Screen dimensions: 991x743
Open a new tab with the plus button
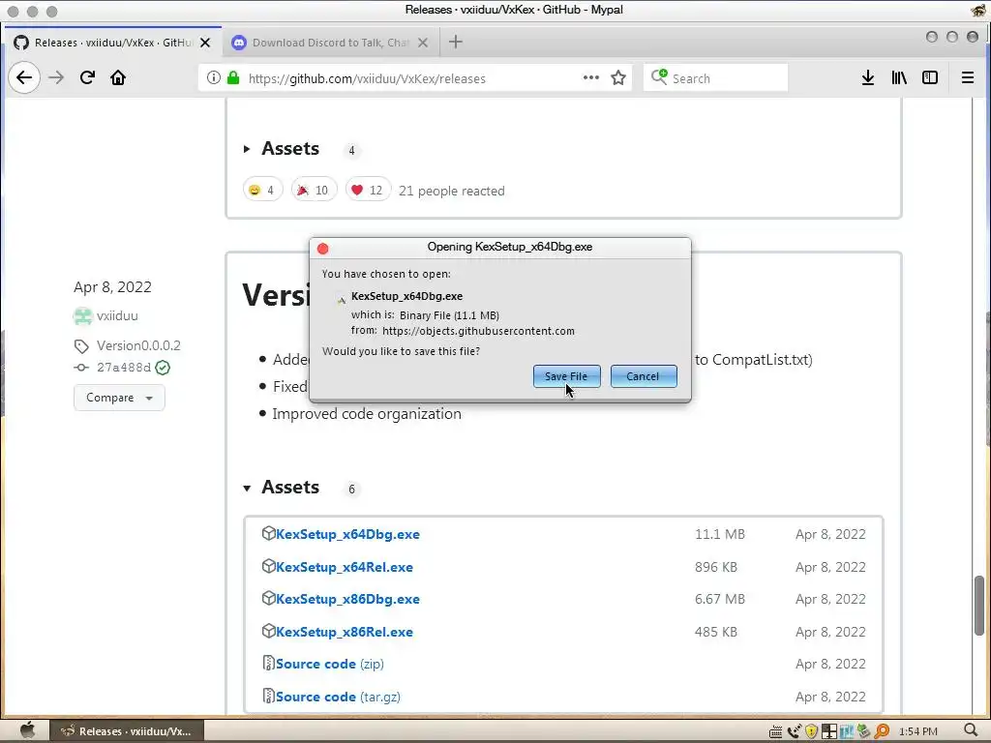pos(455,43)
